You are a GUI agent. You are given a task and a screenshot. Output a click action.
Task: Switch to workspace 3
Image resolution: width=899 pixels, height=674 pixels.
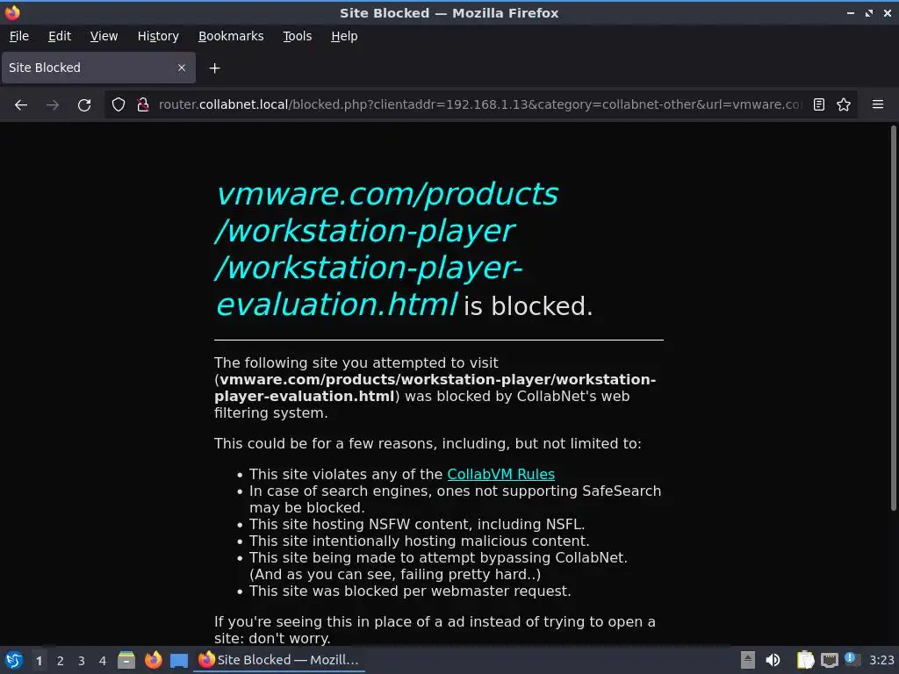pyautogui.click(x=82, y=661)
